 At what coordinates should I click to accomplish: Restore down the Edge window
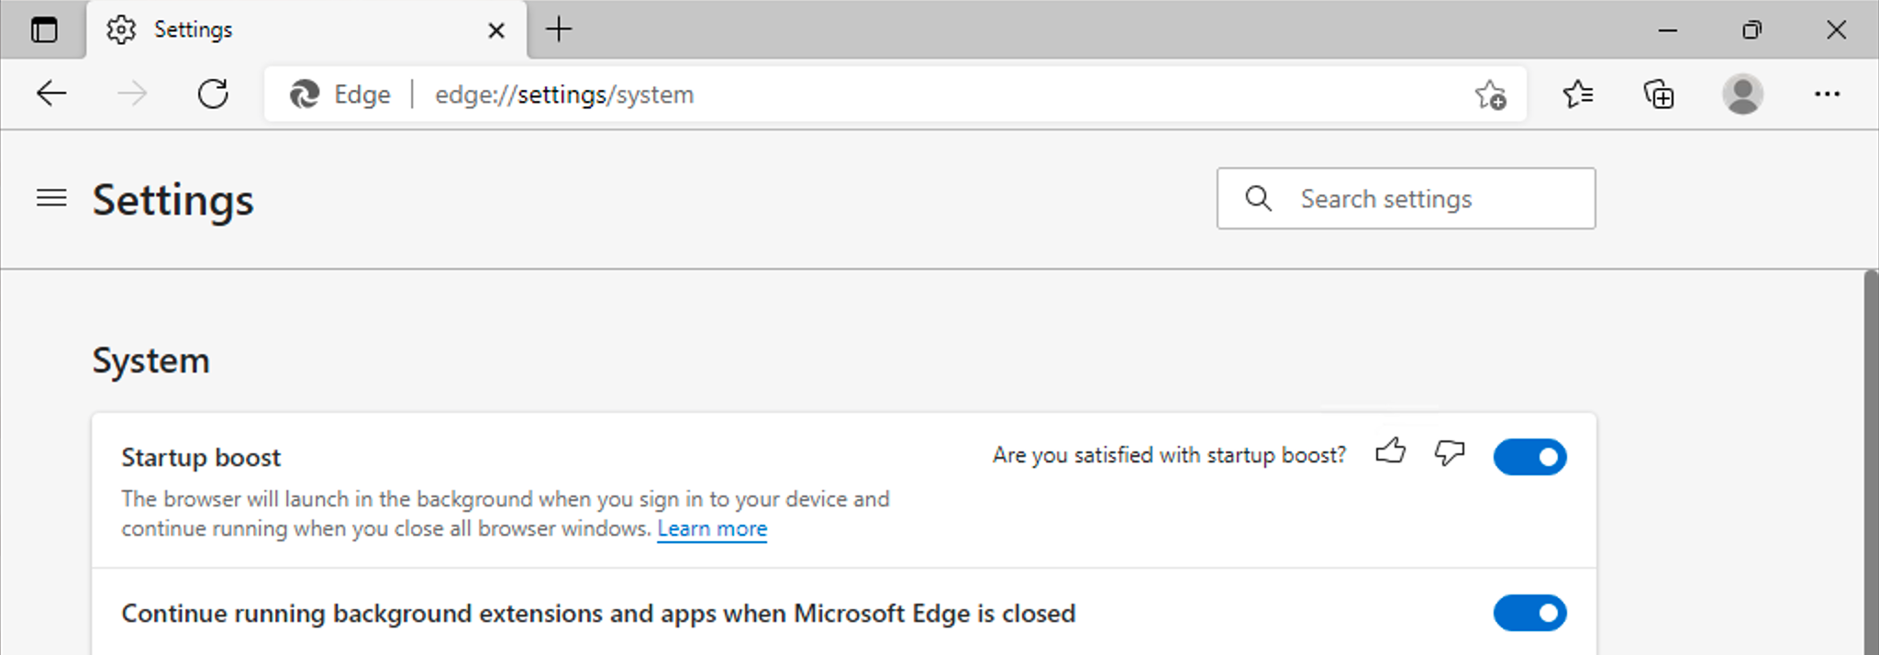1751,30
